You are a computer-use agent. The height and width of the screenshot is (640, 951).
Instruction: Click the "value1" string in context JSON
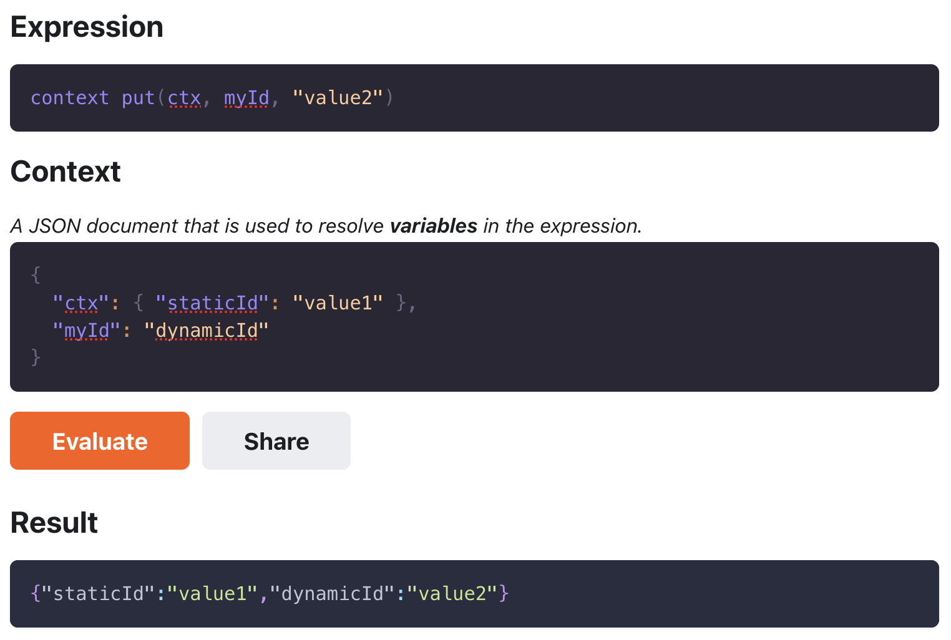click(338, 303)
